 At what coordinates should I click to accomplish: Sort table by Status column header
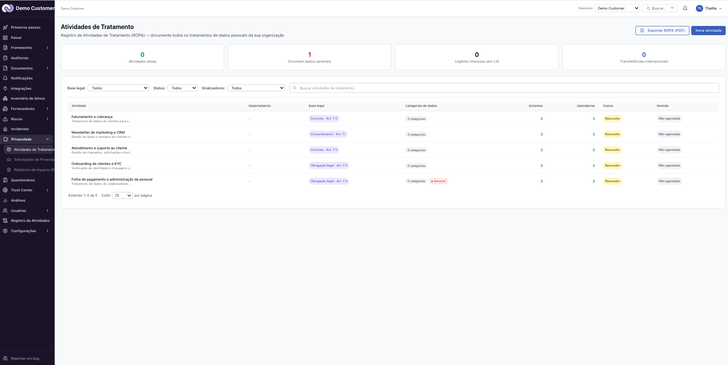click(x=610, y=106)
